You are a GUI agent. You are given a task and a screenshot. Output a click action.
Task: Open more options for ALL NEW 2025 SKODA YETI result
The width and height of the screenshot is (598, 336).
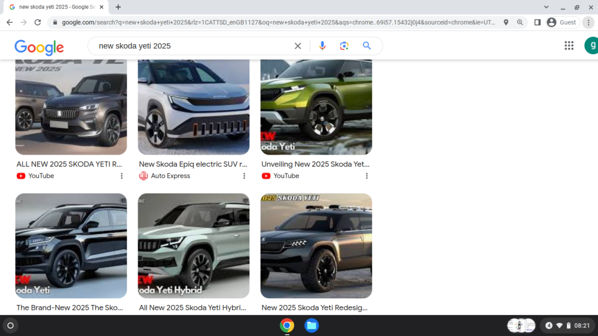coord(121,176)
